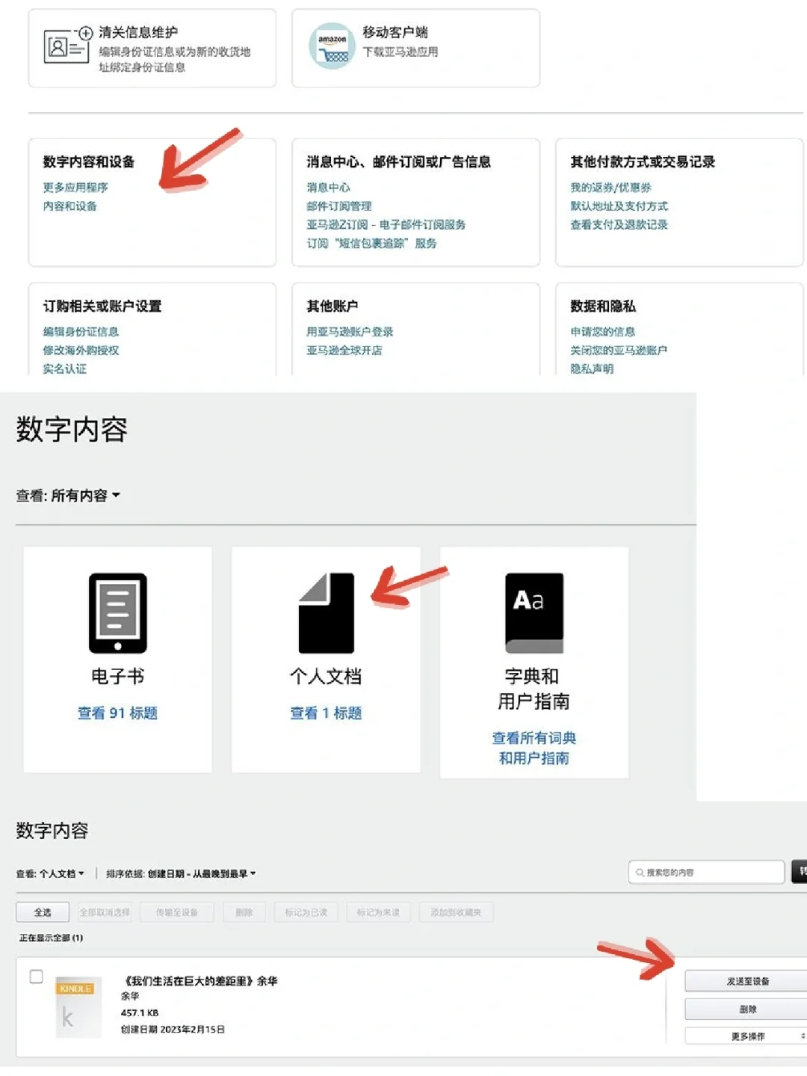The image size is (807, 1076).
Task: Click the 传输至设备 toolbar button
Action: click(x=176, y=912)
